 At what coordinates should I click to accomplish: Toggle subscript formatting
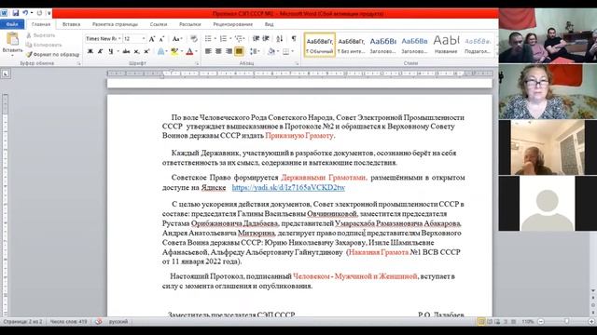point(136,51)
